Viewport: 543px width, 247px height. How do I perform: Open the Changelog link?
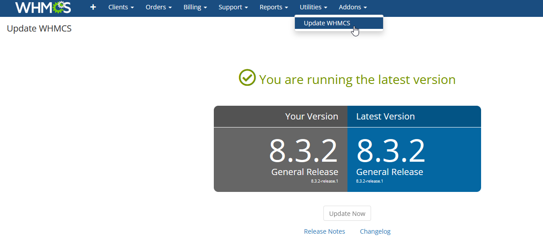coord(375,231)
